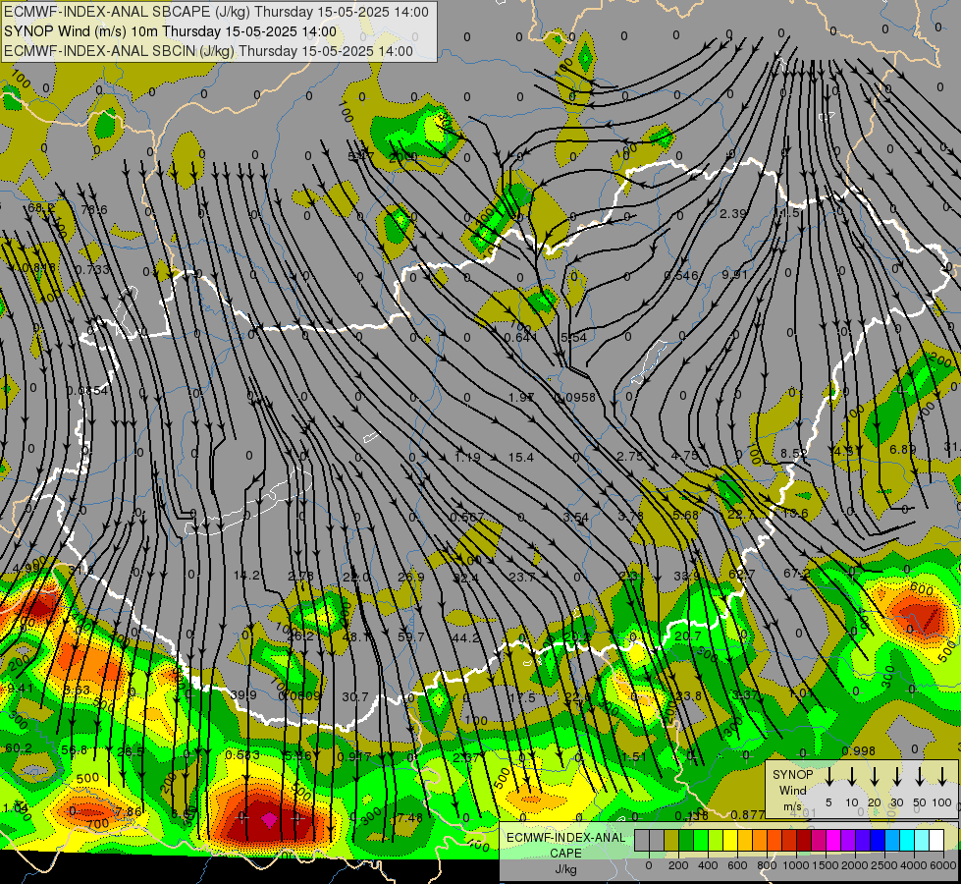Image resolution: width=961 pixels, height=884 pixels.
Task: Click the '0.998' value on the map
Action: point(859,750)
